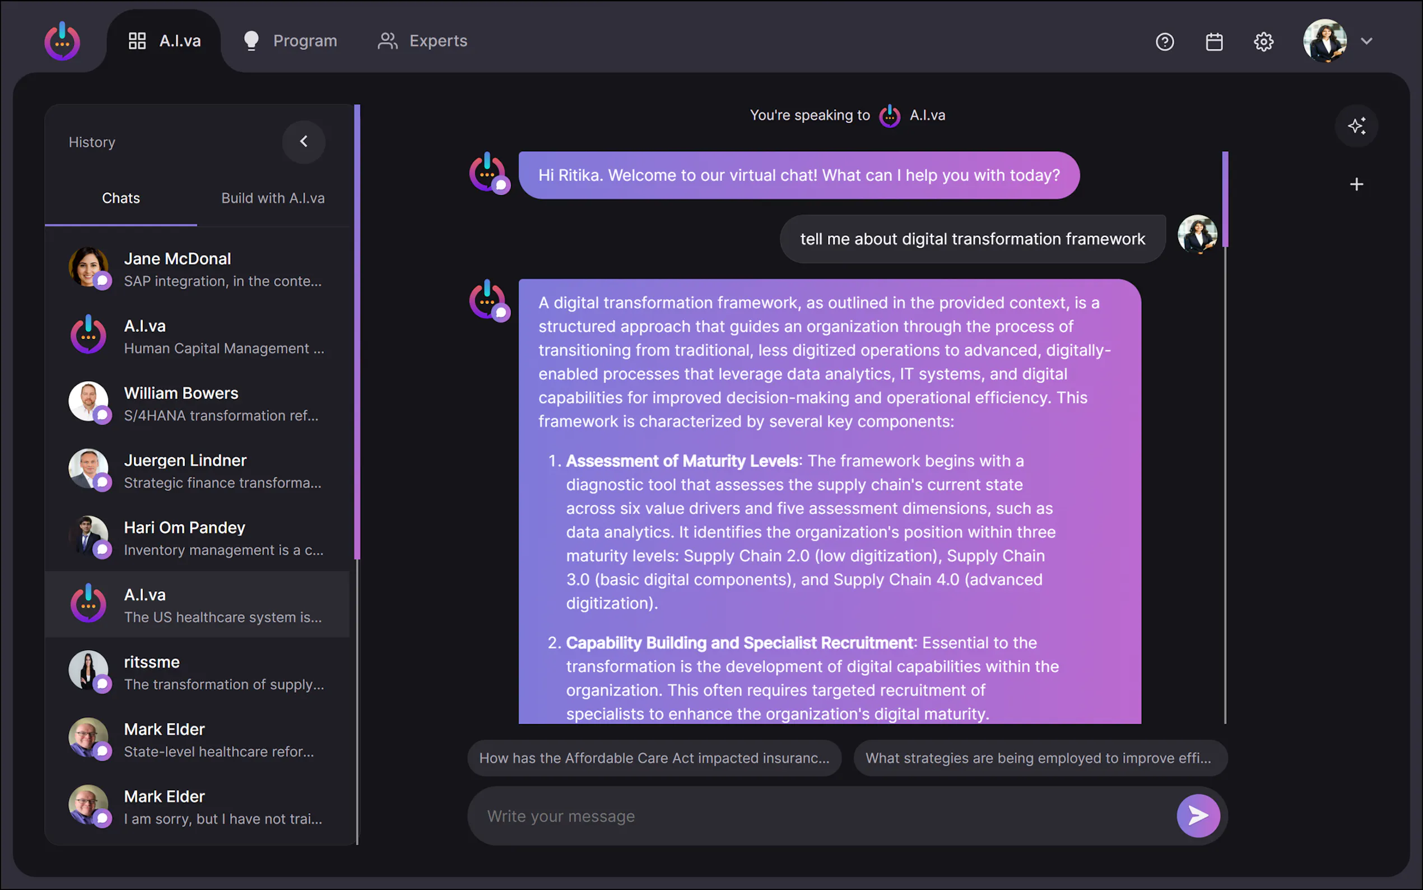
Task: Click the user profile avatar in header
Action: coord(1324,40)
